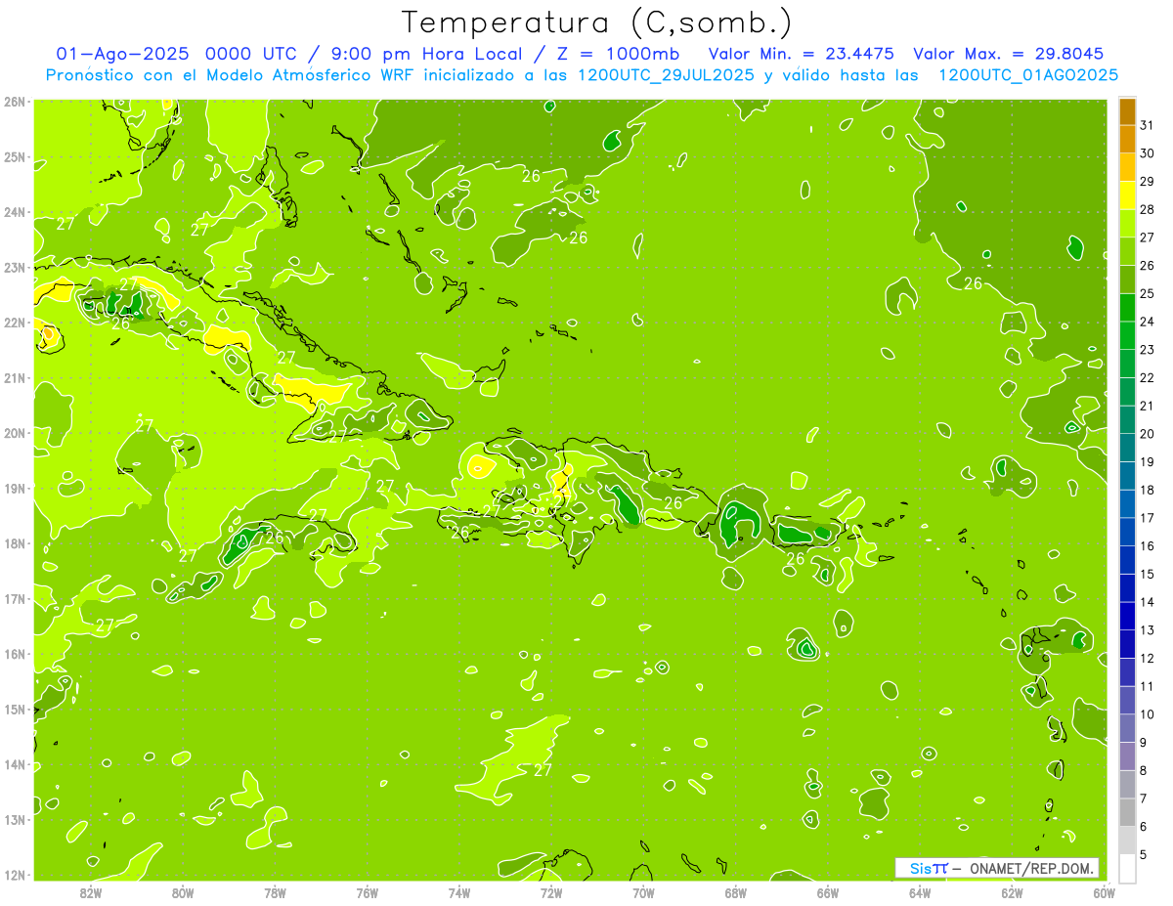Click the latitude axis label "19N"
Viewport: 1173px width, 906px height.
[14, 489]
